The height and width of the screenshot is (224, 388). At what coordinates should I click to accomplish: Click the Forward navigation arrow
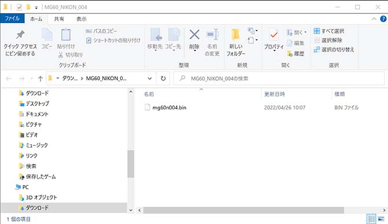pos(22,79)
